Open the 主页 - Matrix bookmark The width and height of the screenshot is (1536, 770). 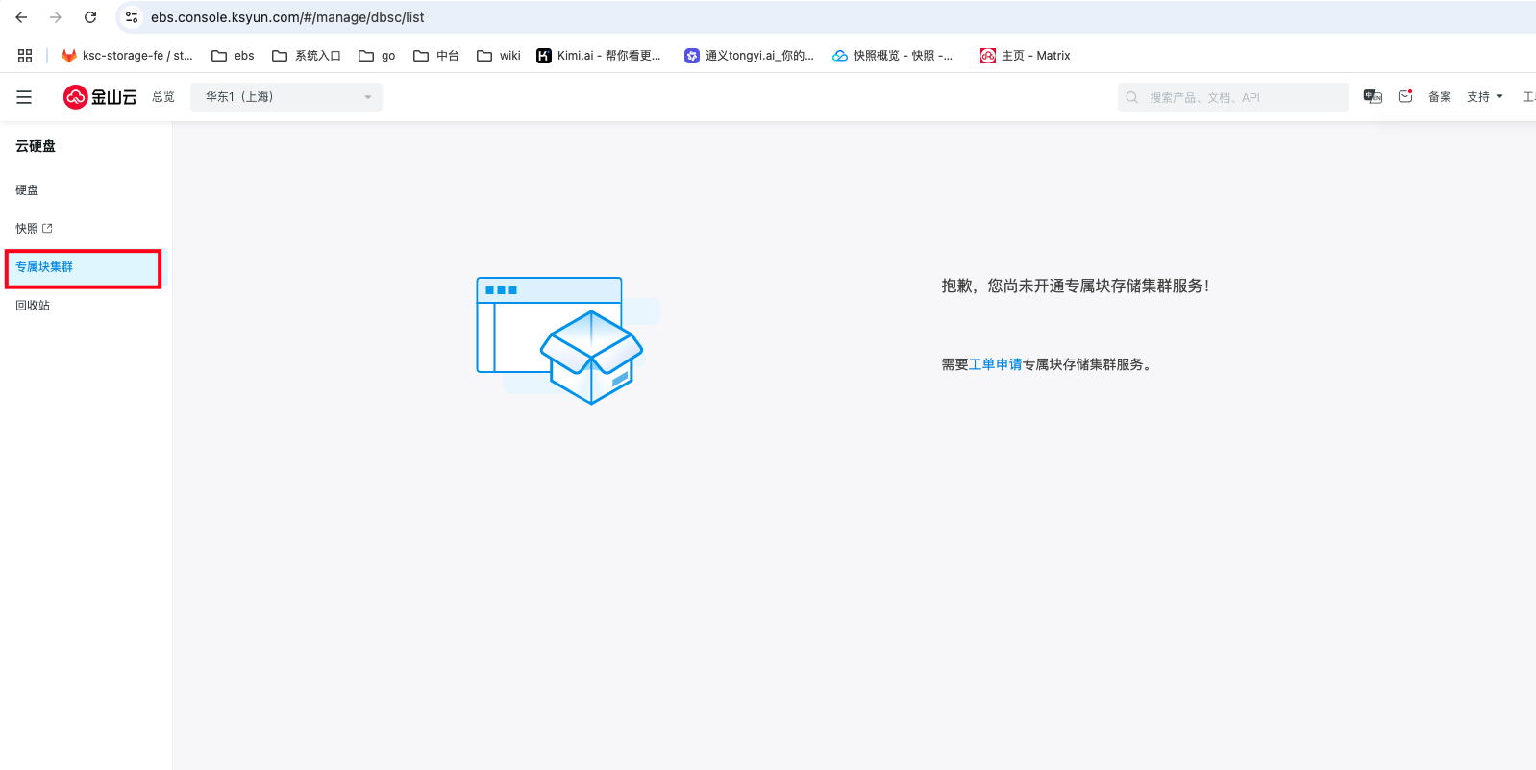(1026, 56)
